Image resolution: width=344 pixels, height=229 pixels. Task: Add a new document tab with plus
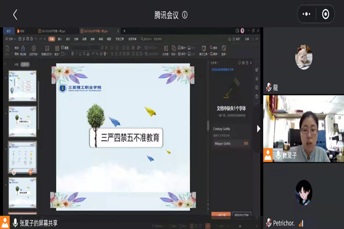click(124, 31)
